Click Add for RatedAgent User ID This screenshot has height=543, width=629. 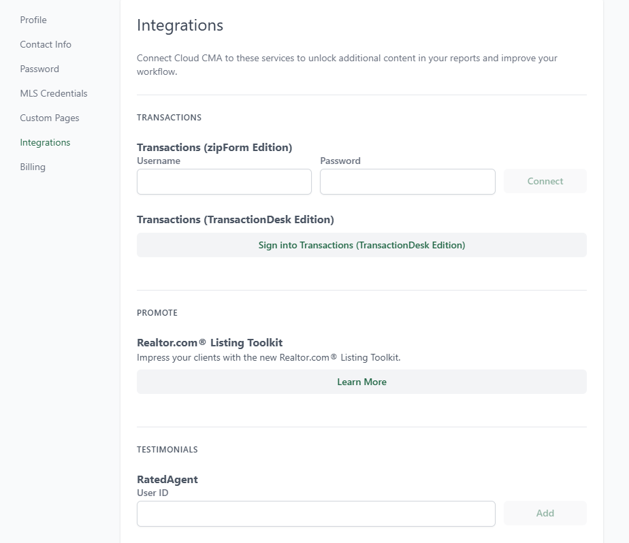(545, 513)
